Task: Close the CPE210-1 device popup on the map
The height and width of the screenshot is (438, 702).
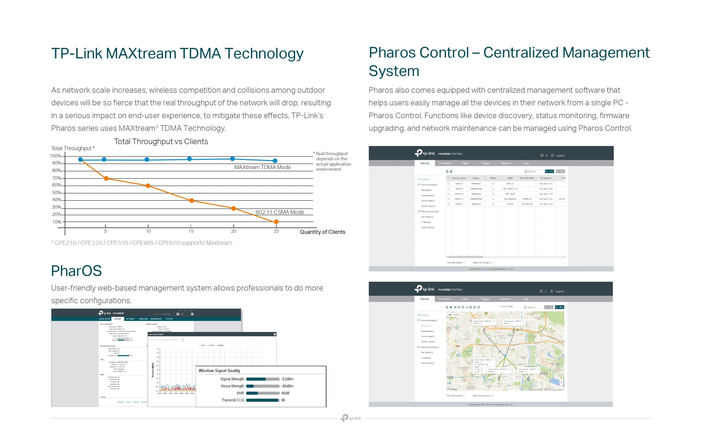Action: click(x=495, y=321)
